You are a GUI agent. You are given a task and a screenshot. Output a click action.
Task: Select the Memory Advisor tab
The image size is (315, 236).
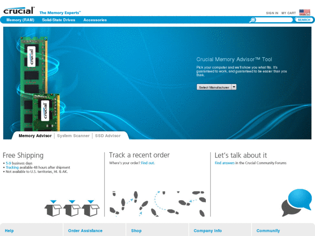coord(35,136)
